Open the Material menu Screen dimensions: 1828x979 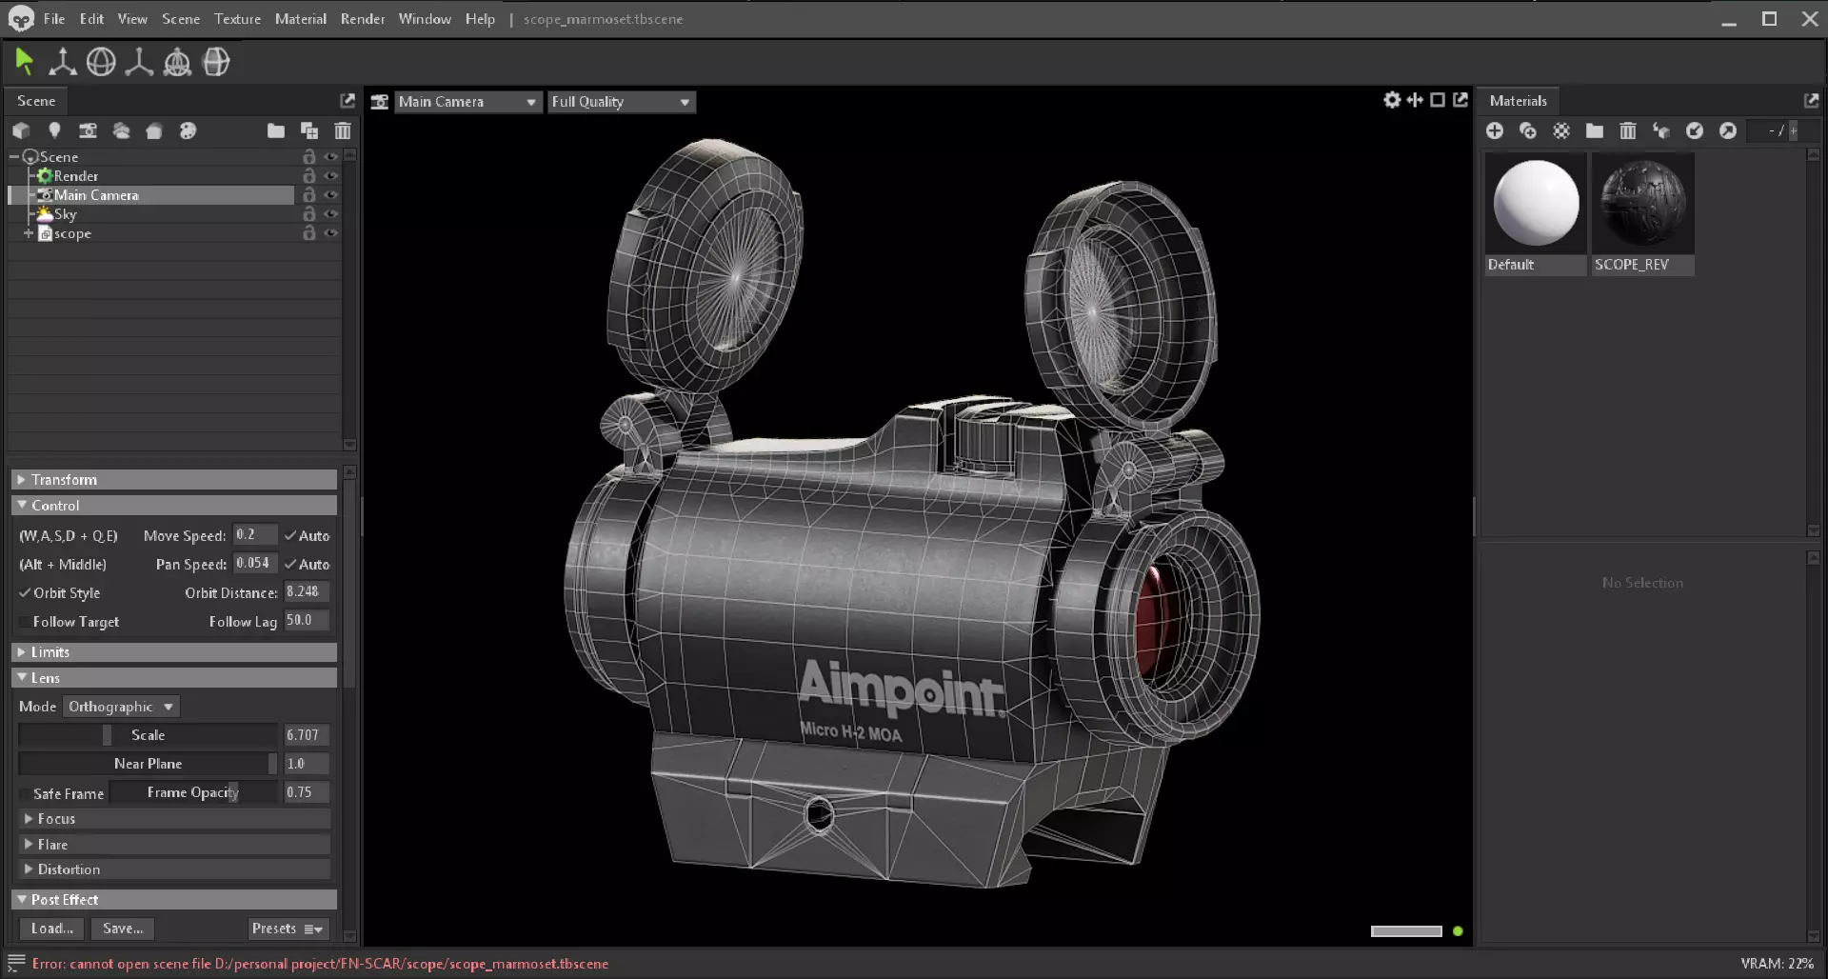click(301, 19)
